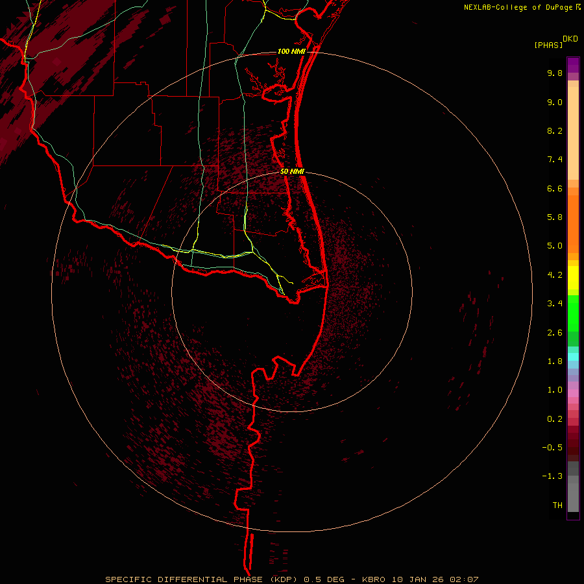584x584 pixels.
Task: Pick the yellow segment of the color bar
Action: pos(573,278)
